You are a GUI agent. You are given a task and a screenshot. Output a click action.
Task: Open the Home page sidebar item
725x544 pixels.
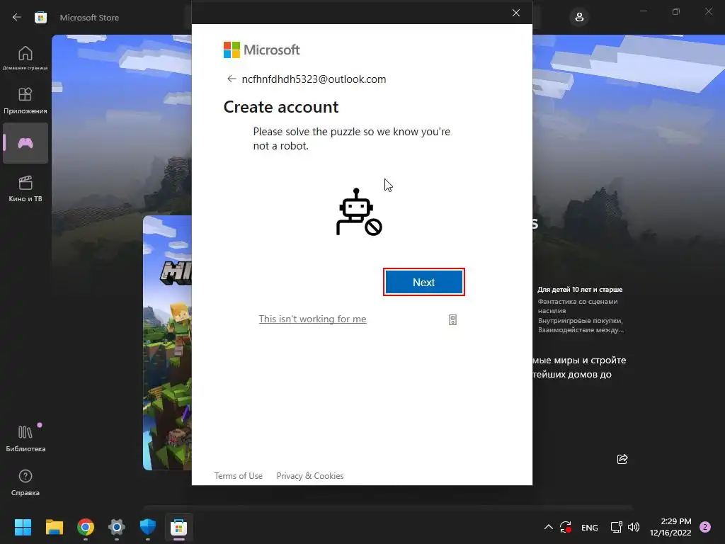[25, 58]
